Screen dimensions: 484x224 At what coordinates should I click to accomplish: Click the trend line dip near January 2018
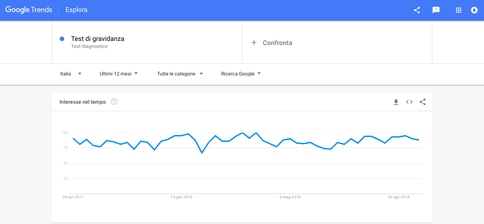[202, 153]
